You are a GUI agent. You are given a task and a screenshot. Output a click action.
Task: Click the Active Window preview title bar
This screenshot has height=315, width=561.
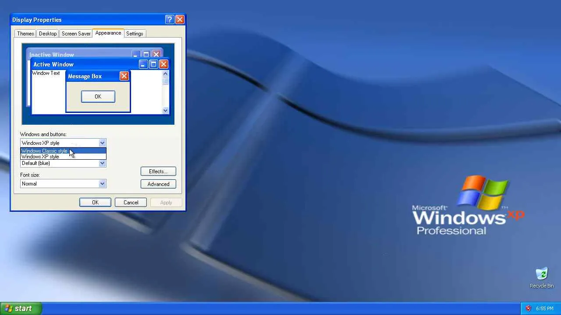coord(100,64)
